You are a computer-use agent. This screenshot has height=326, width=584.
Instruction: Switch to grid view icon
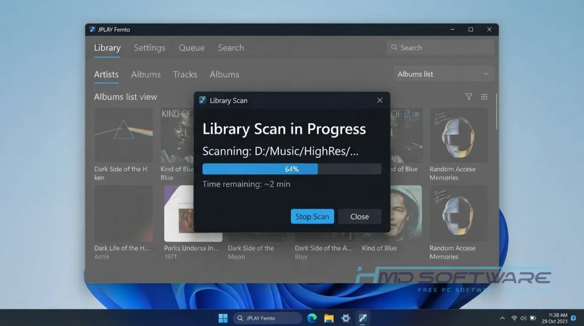pyautogui.click(x=484, y=97)
